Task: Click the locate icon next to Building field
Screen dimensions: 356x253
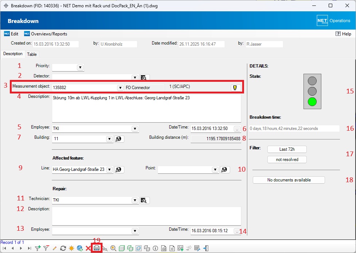Action: (119, 139)
